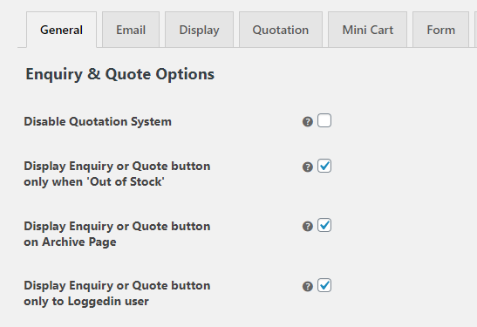Click help icon for Loggedin user option
This screenshot has width=477, height=327.
(x=308, y=286)
